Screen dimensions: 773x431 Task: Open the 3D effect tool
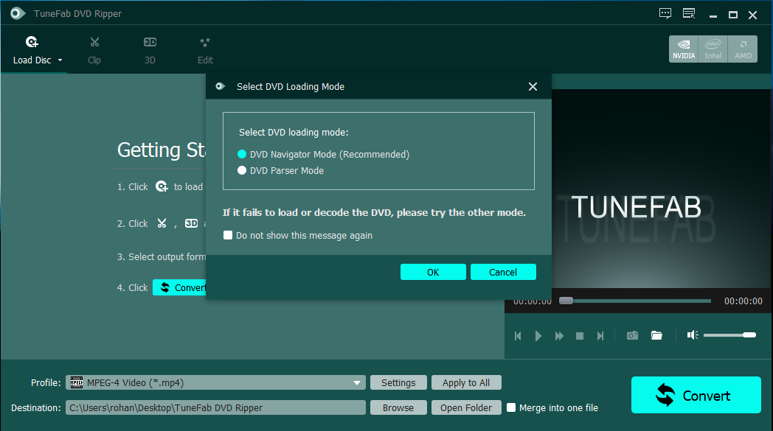[150, 43]
